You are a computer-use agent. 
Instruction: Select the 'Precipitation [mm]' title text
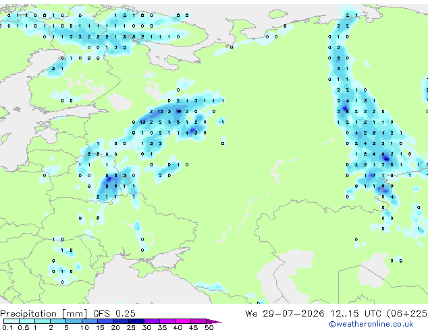click(x=44, y=314)
